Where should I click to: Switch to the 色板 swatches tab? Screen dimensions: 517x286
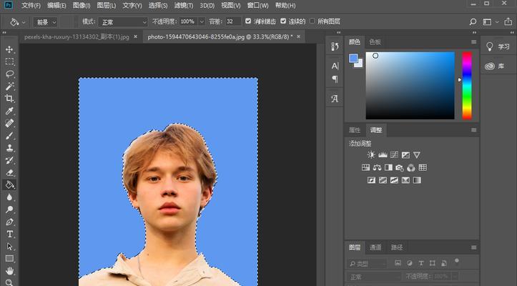point(375,42)
